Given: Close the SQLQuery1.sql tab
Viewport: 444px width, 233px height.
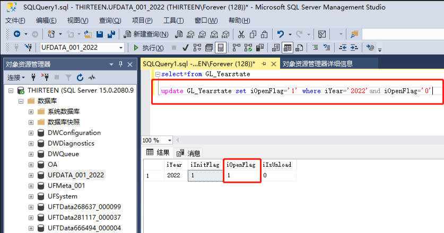Looking at the screenshot, I should tap(274, 64).
